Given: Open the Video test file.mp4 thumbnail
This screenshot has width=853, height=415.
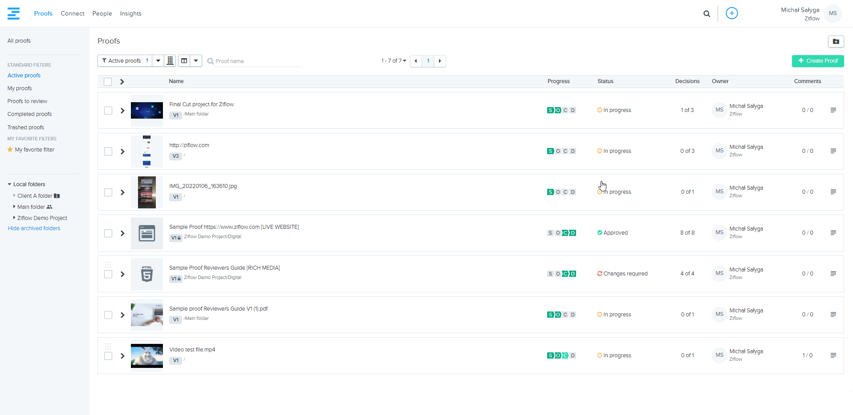Looking at the screenshot, I should [147, 356].
